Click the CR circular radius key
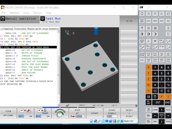 click(x=142, y=47)
